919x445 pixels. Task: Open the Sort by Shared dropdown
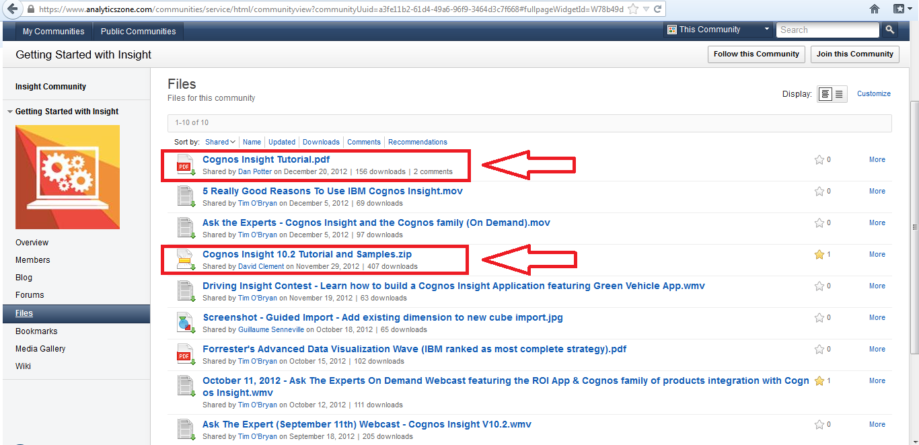click(x=220, y=142)
